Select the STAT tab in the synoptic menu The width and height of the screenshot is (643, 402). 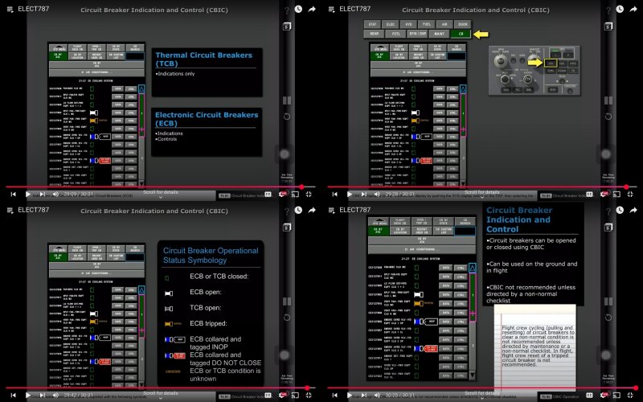[x=372, y=25]
